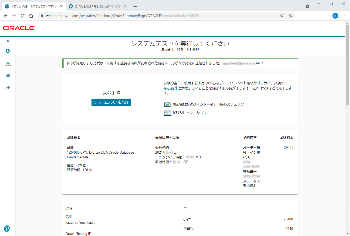
Task: Click the address bar URL field
Action: (x=160, y=16)
